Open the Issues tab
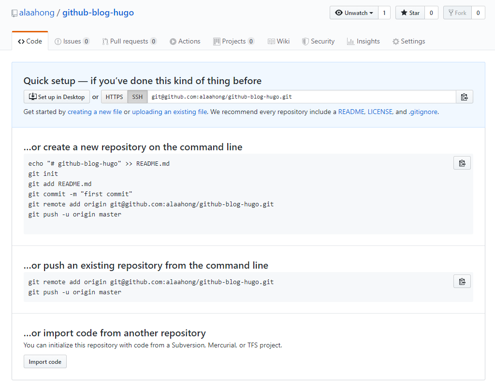 (x=72, y=42)
